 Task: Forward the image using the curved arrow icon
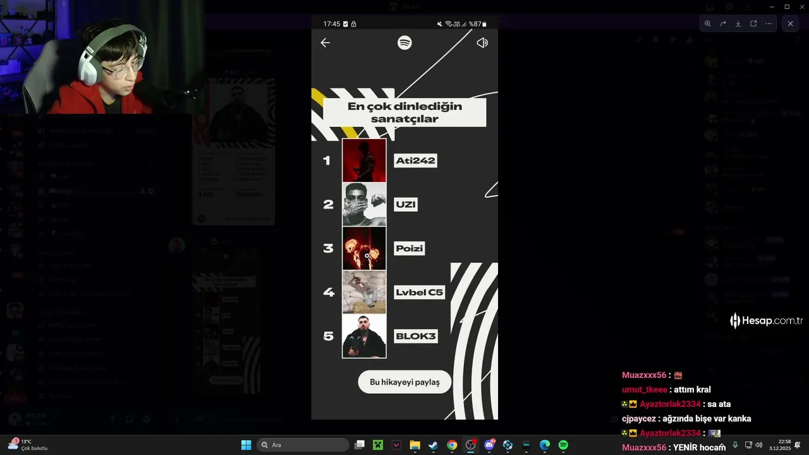point(723,23)
